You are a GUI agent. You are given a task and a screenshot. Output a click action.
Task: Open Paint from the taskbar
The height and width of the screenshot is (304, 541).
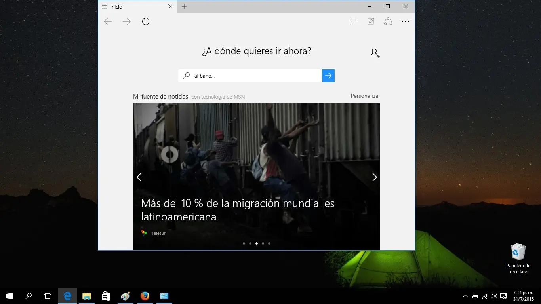pyautogui.click(x=125, y=296)
